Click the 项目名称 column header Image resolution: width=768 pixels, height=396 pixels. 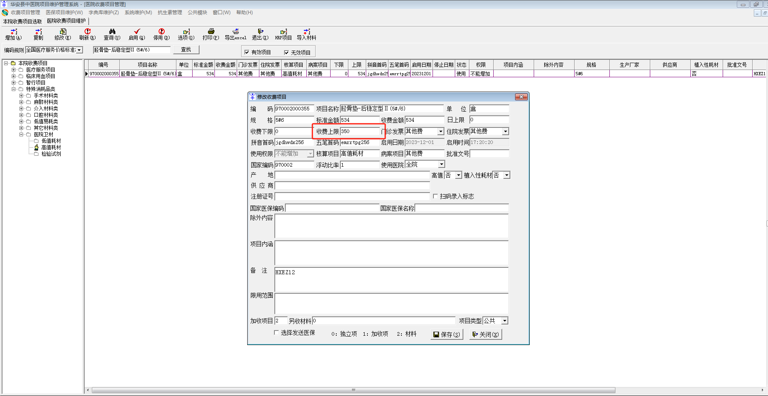[x=148, y=65]
